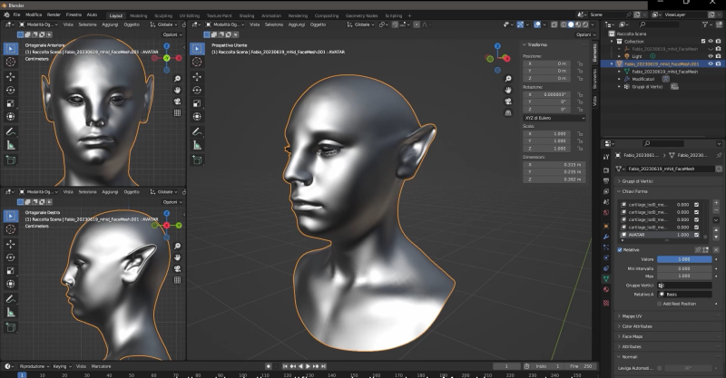The width and height of the screenshot is (726, 378).
Task: Enable the Add Rest Position checkbox
Action: click(x=660, y=304)
